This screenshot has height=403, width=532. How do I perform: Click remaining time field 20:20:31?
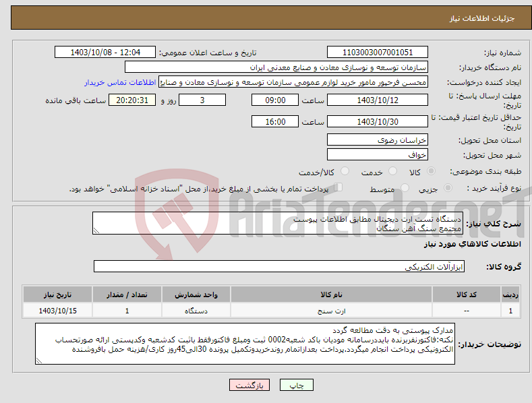(x=132, y=100)
